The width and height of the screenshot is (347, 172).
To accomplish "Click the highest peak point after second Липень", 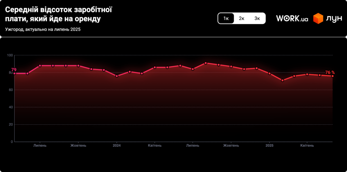I will click(x=206, y=63).
